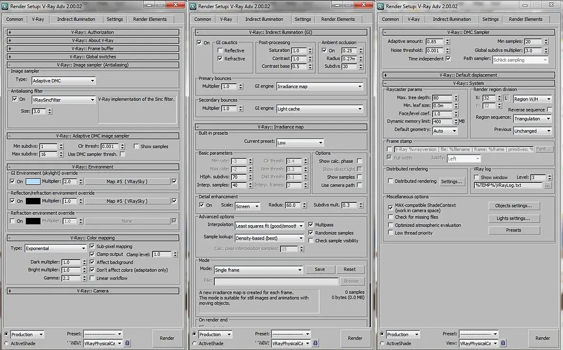Click the View lock icon in right window
Viewport: 563px width, 350px height.
click(x=503, y=343)
